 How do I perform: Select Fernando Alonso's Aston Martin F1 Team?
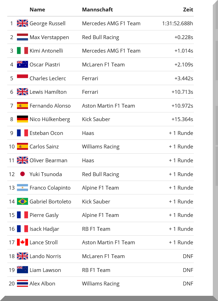point(108,106)
